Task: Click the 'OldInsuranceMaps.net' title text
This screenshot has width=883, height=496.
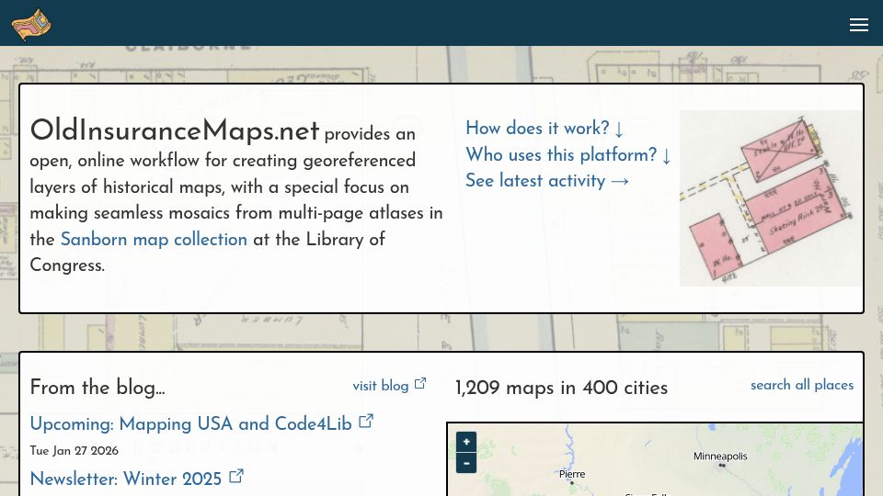Action: coord(175,130)
